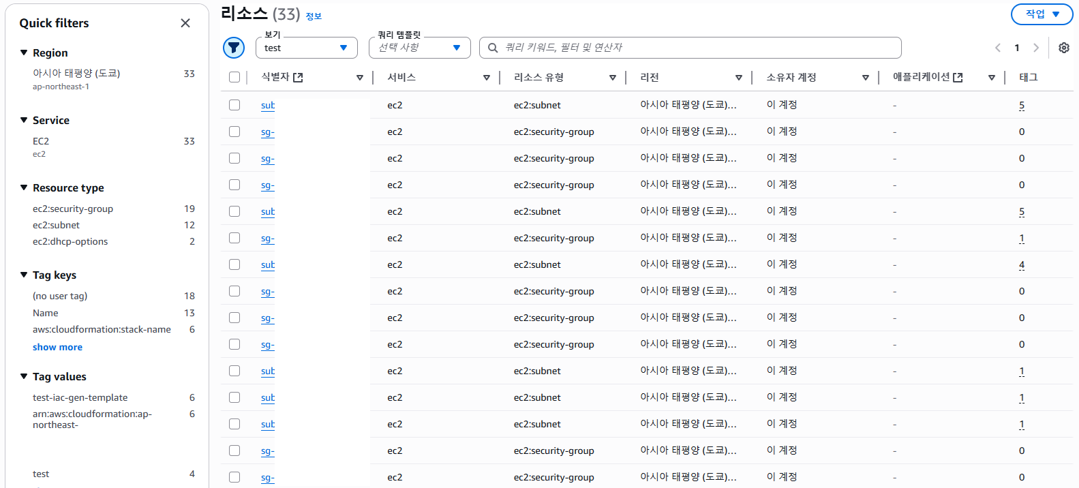Check the first ec2:security-group row
Image resolution: width=1079 pixels, height=488 pixels.
coord(234,132)
